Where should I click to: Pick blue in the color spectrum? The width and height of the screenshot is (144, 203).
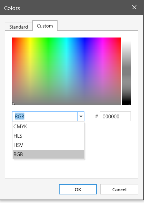(x=84, y=39)
